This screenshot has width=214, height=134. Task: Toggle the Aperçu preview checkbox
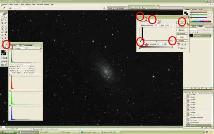(179, 48)
